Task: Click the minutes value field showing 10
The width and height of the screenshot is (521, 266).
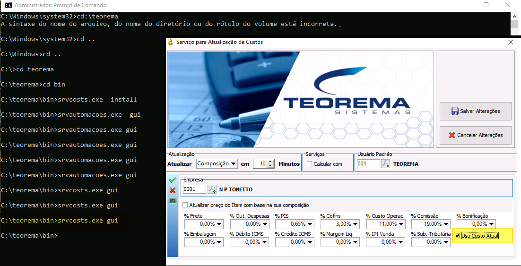Action: pos(260,164)
